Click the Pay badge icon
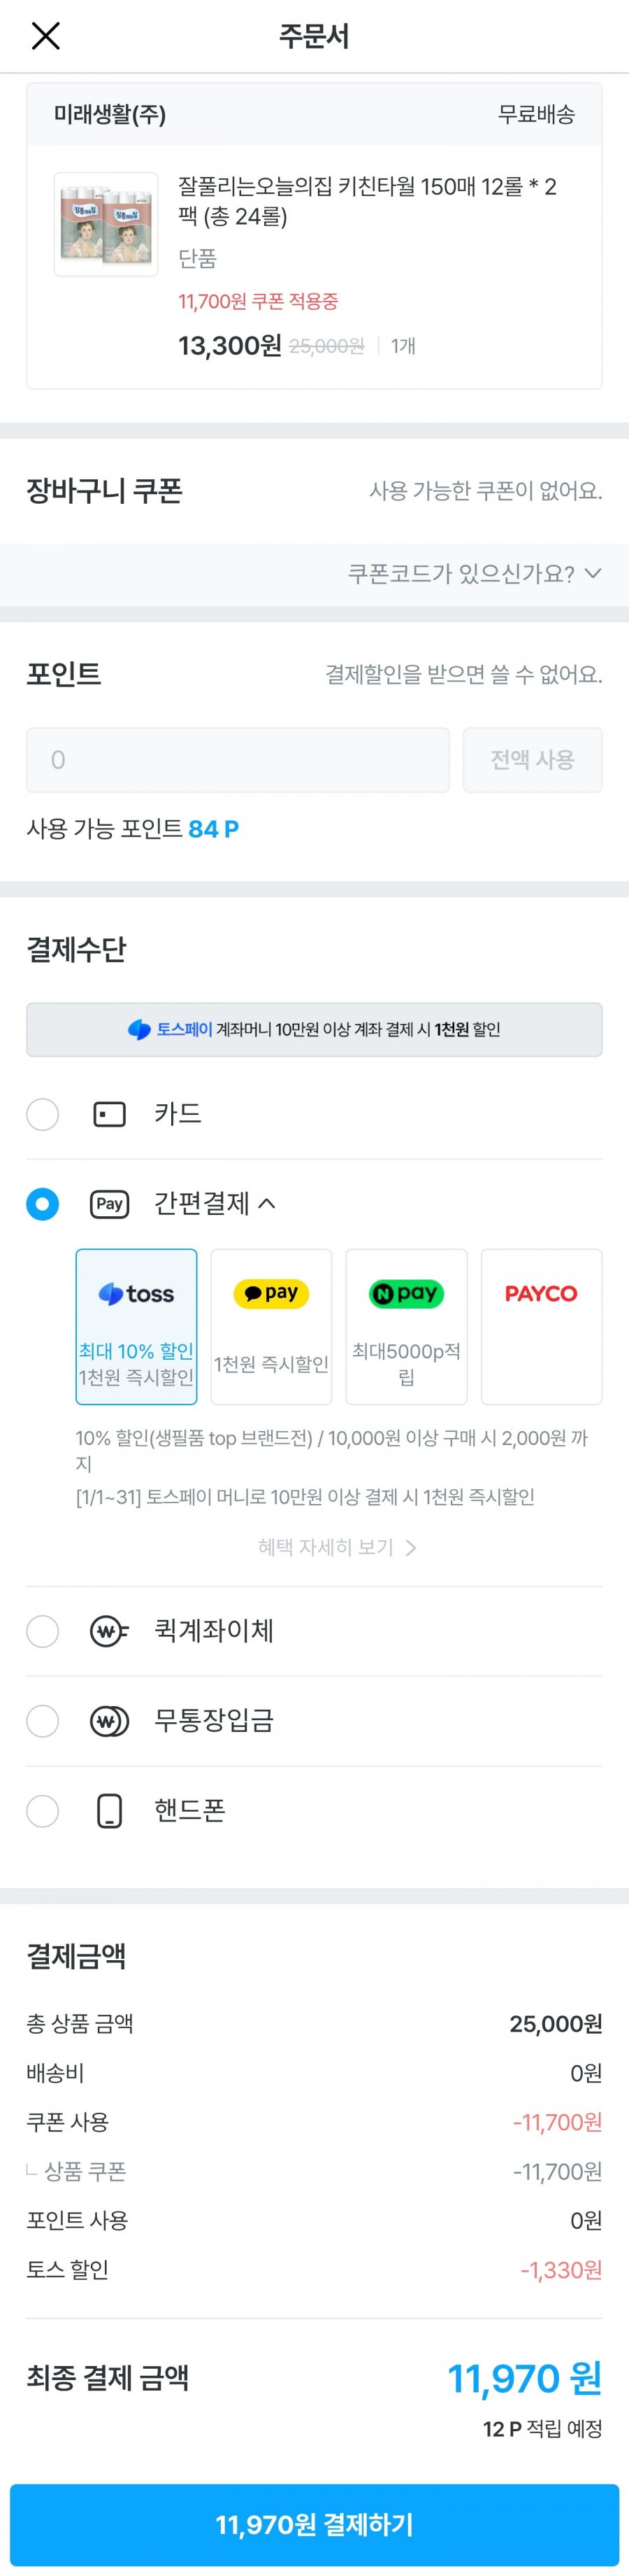Screen dimensions: 629x2576 click(x=109, y=1204)
